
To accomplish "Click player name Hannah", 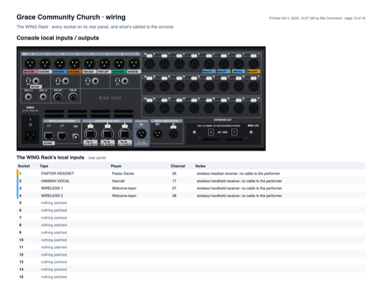I will point(118,181).
